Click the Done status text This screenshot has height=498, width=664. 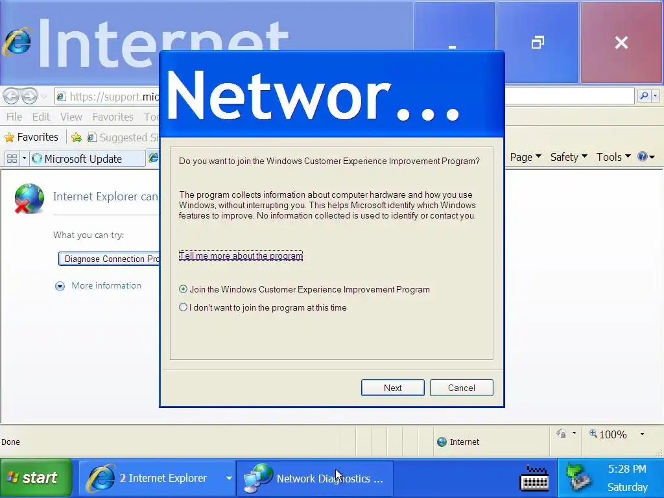tap(10, 442)
